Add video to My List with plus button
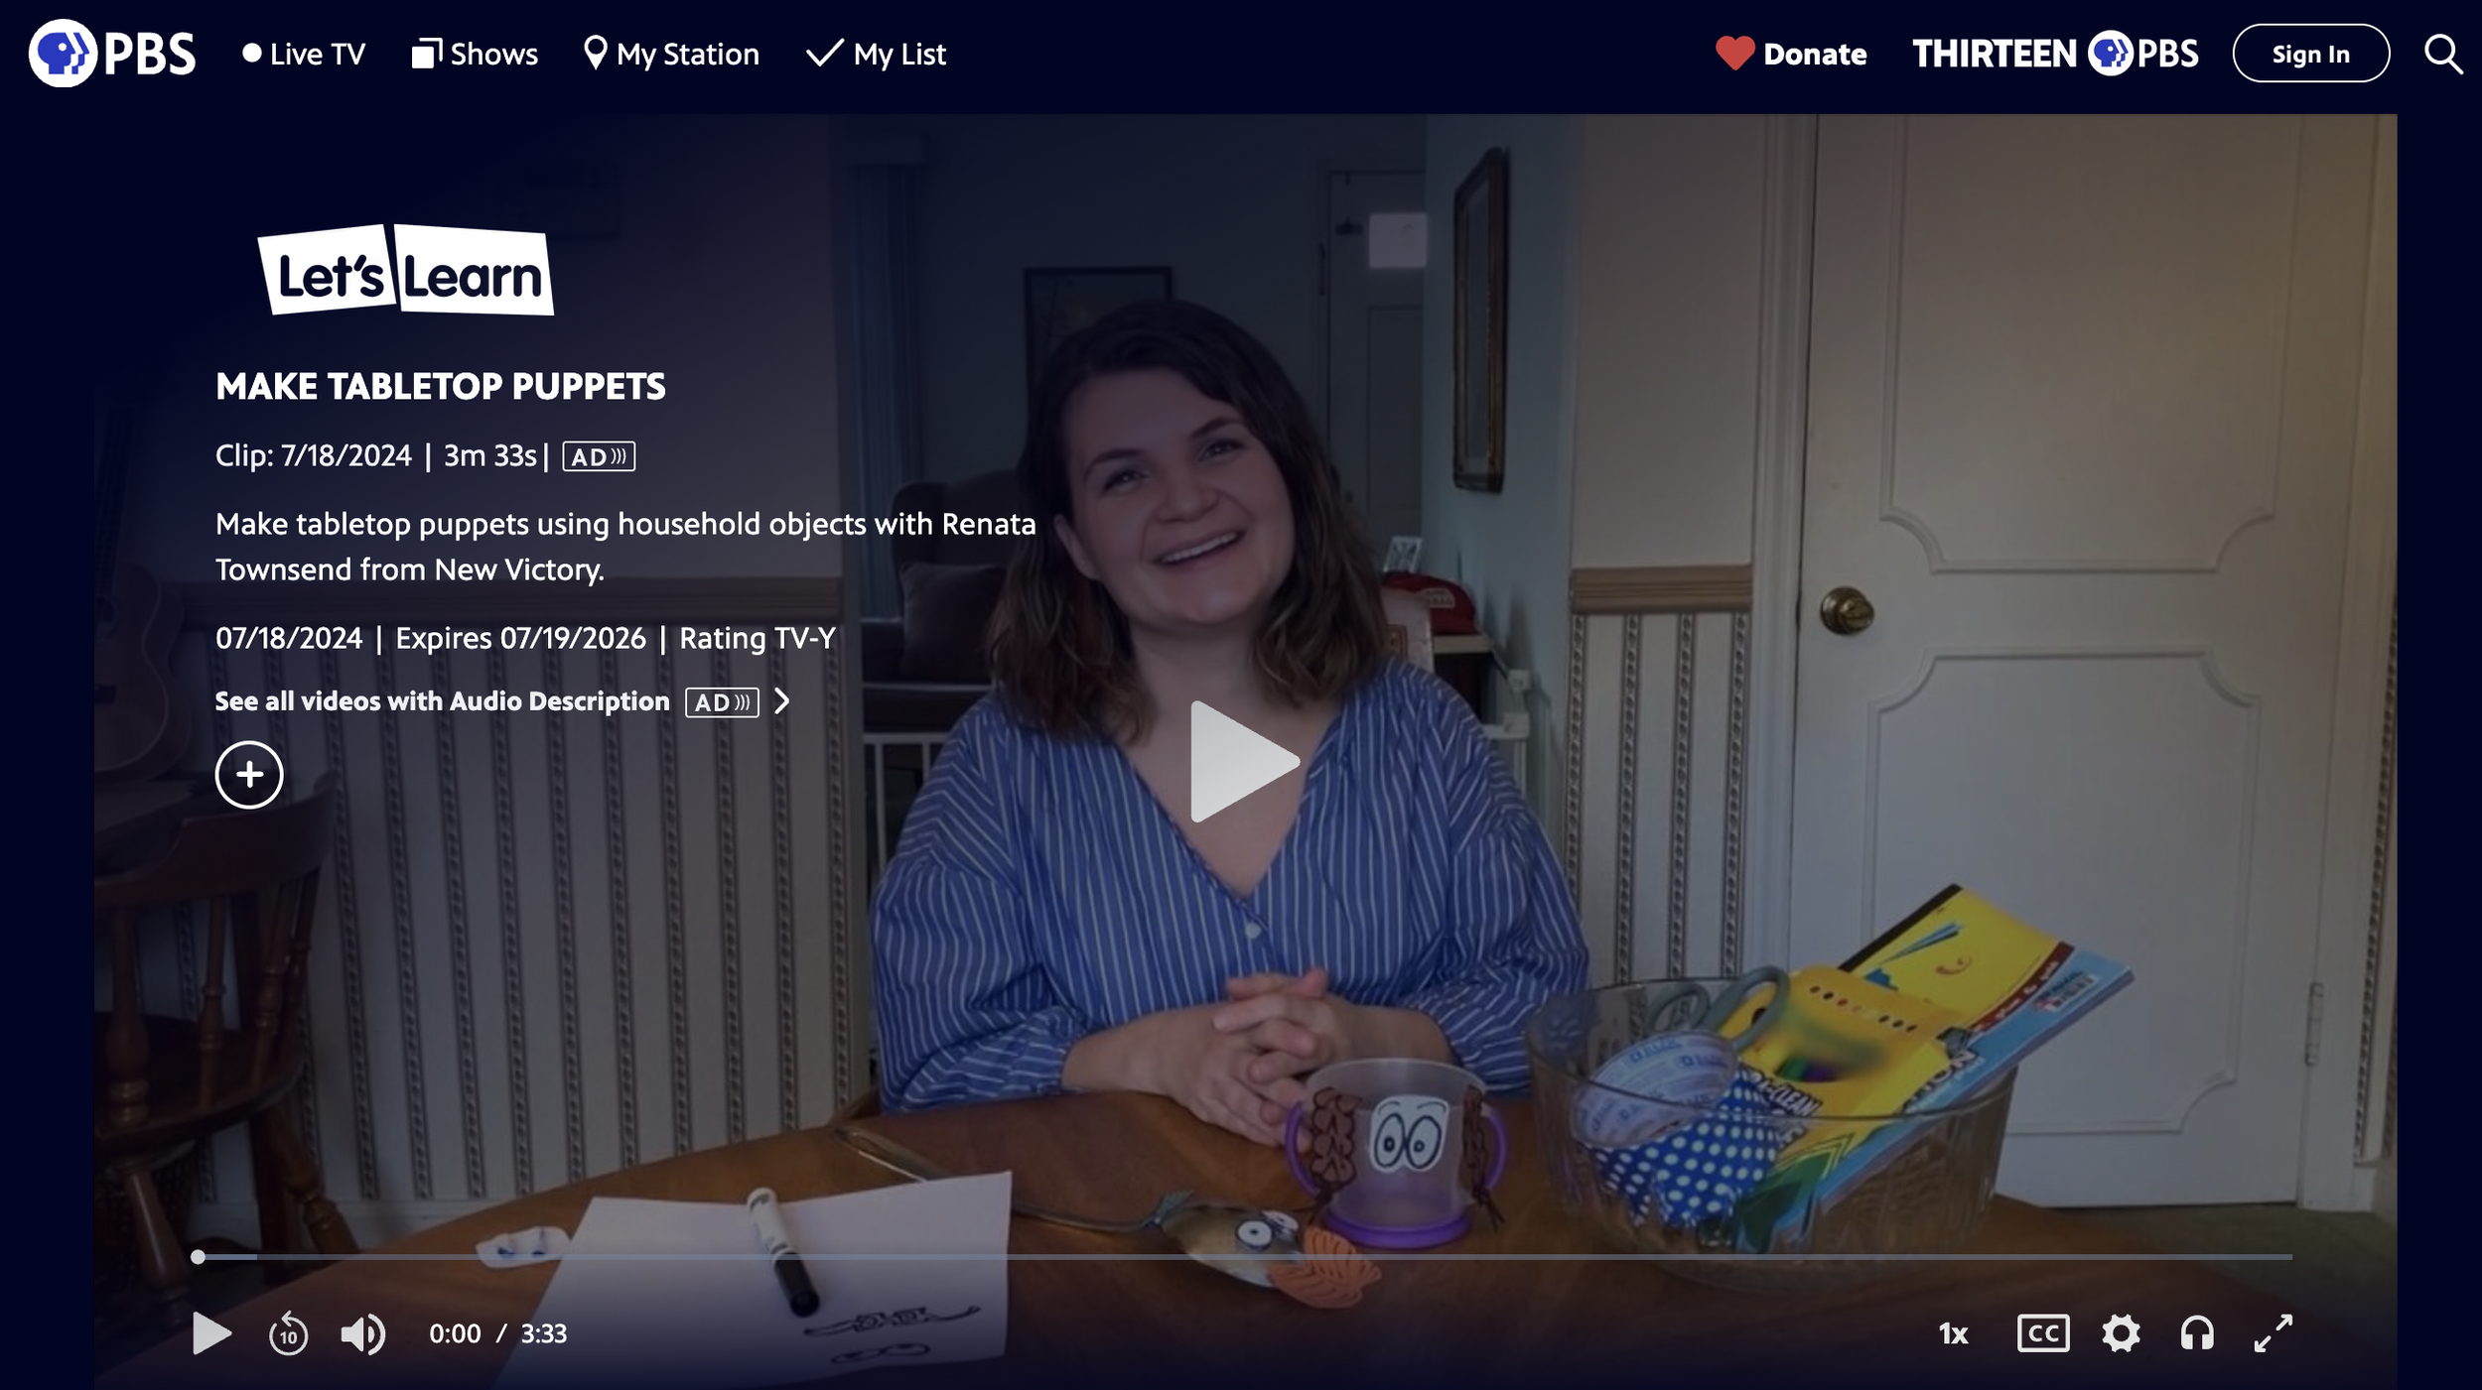The image size is (2482, 1390). (x=249, y=775)
